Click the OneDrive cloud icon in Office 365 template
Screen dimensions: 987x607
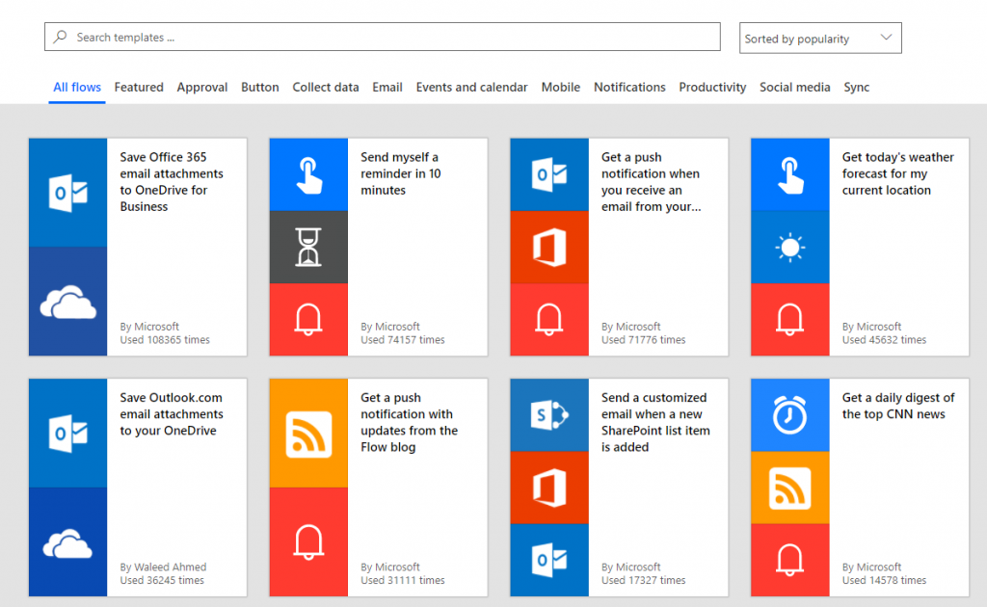[67, 302]
